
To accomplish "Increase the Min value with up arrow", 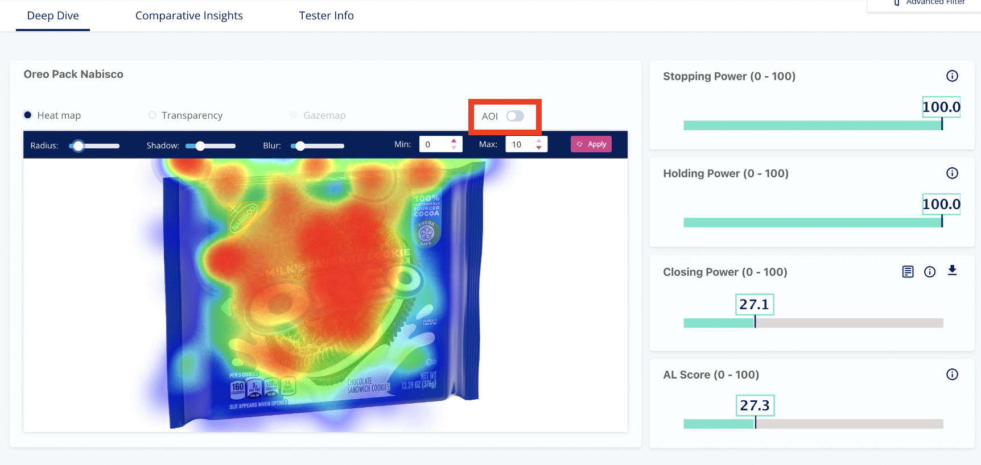I will tap(454, 141).
